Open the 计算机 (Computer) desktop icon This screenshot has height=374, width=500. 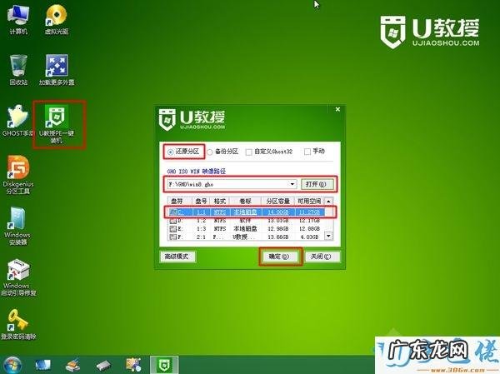pyautogui.click(x=18, y=19)
